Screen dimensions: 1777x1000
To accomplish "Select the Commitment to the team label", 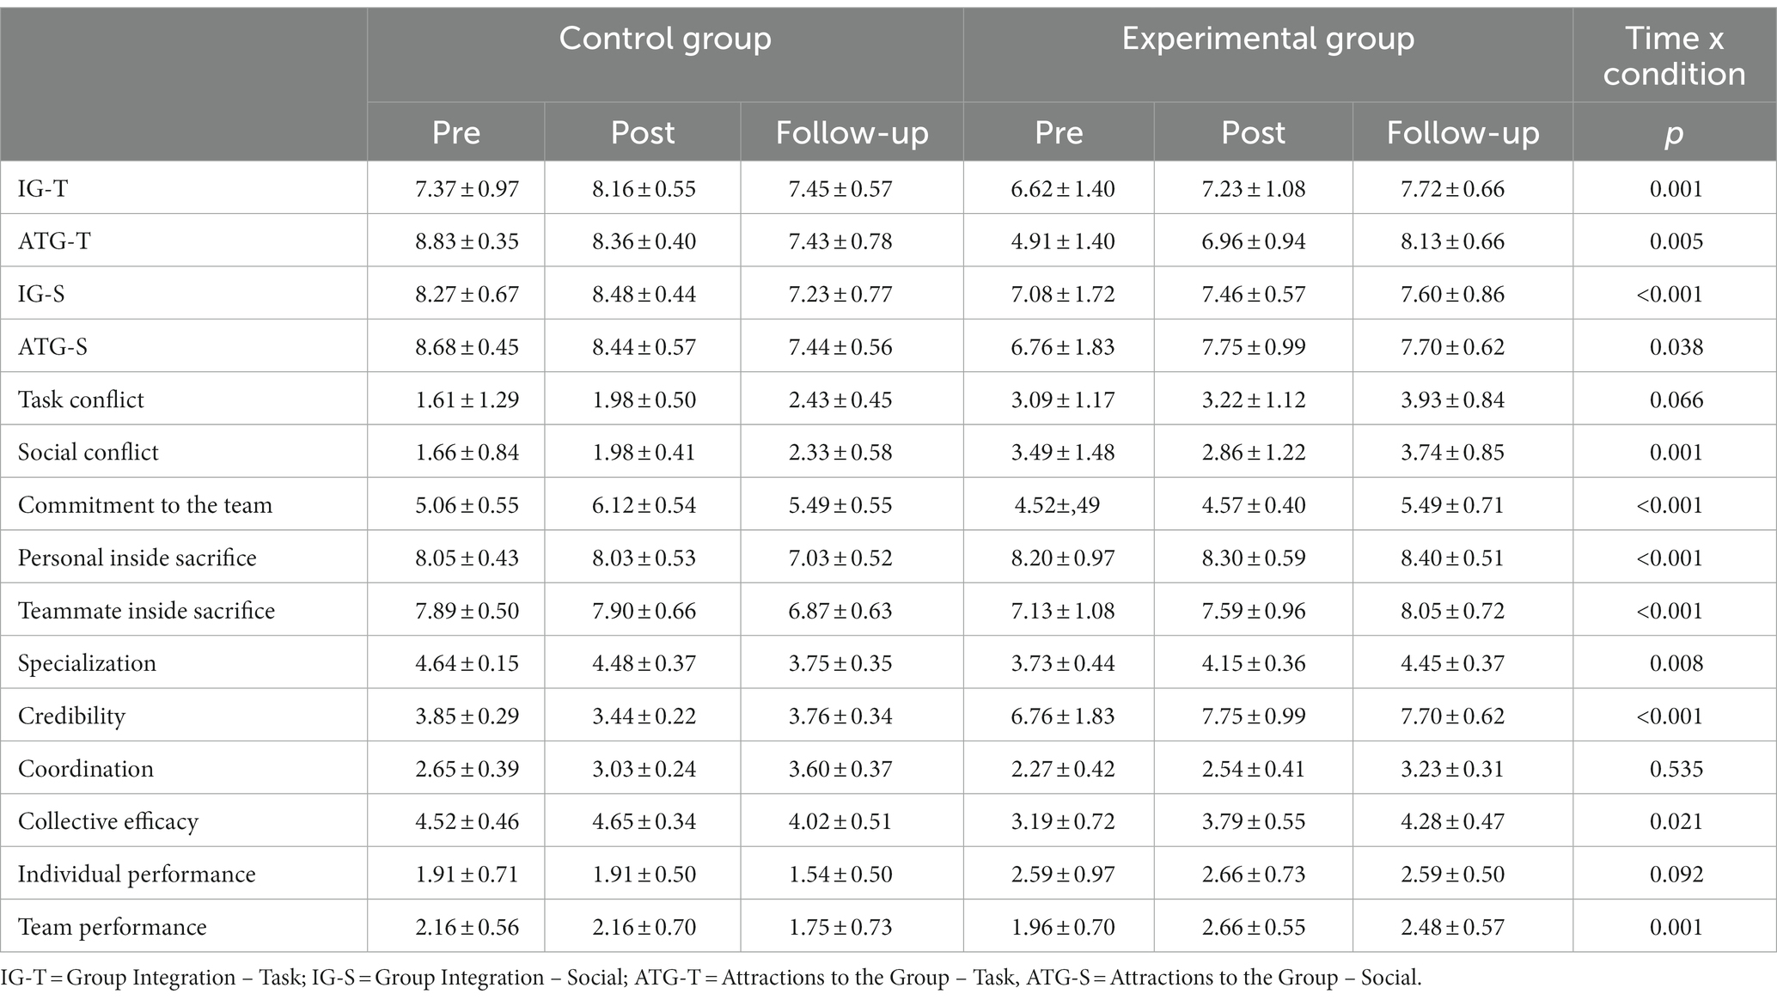I will [x=145, y=505].
